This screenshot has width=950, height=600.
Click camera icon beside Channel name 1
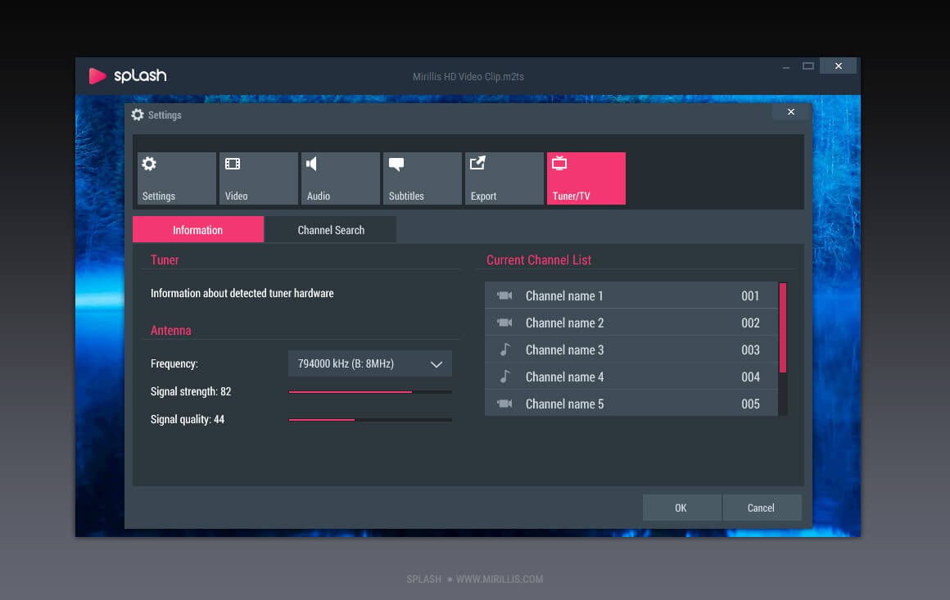pos(504,295)
